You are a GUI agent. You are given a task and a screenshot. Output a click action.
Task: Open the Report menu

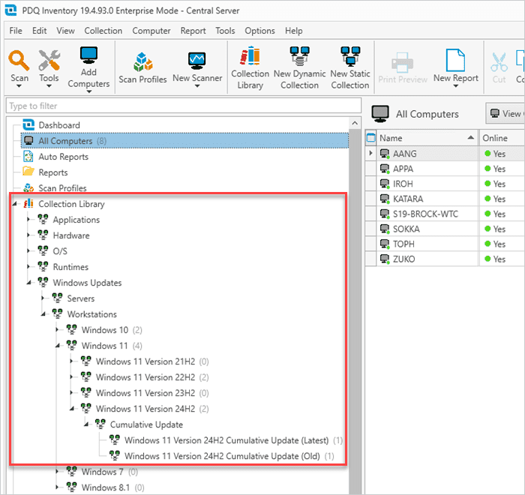pos(193,31)
